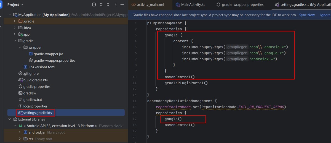This screenshot has height=143, width=331.
Task: Click the Sync Now link
Action: pos(307,15)
